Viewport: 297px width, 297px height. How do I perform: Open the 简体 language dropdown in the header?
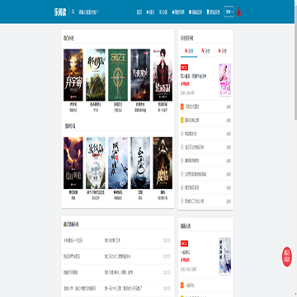point(229,12)
